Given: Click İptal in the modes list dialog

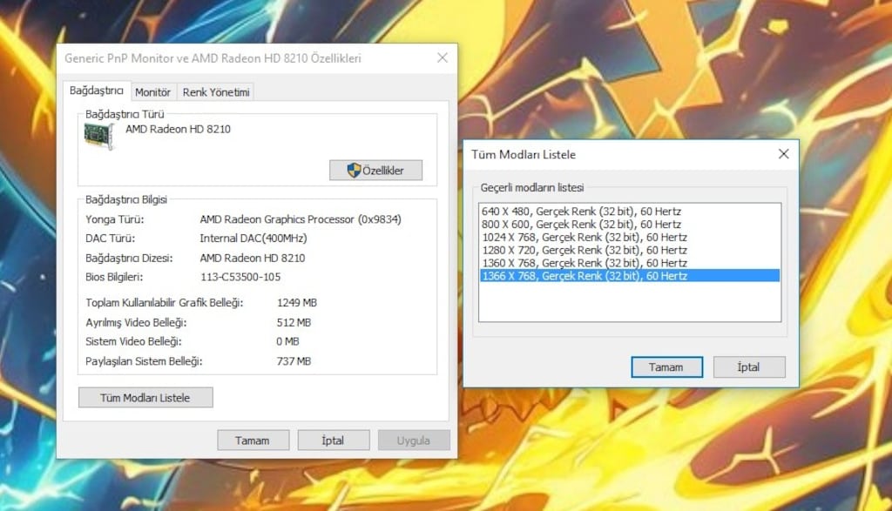Looking at the screenshot, I should point(749,367).
